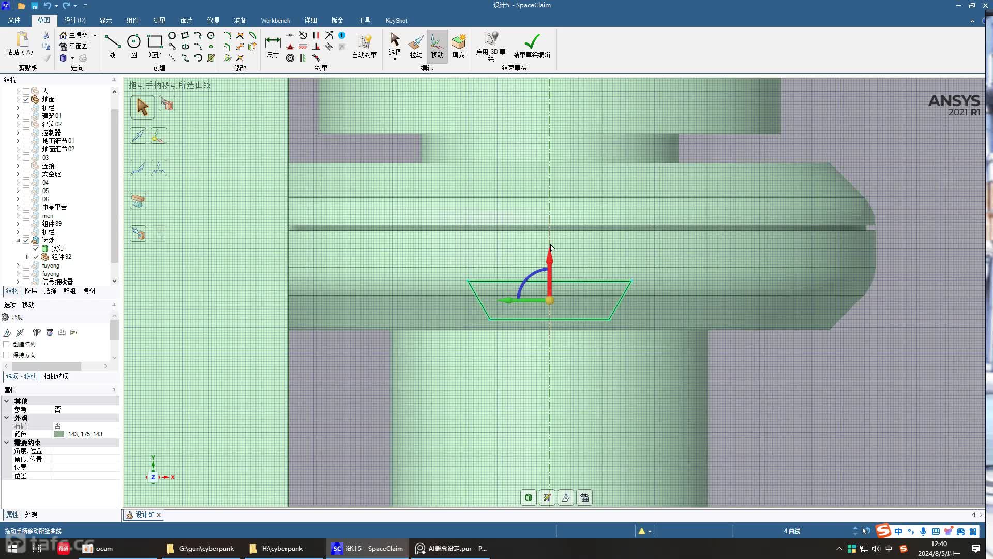Viewport: 993px width, 559px height.
Task: Enable the 保持方向 checkbox
Action: tap(6, 355)
